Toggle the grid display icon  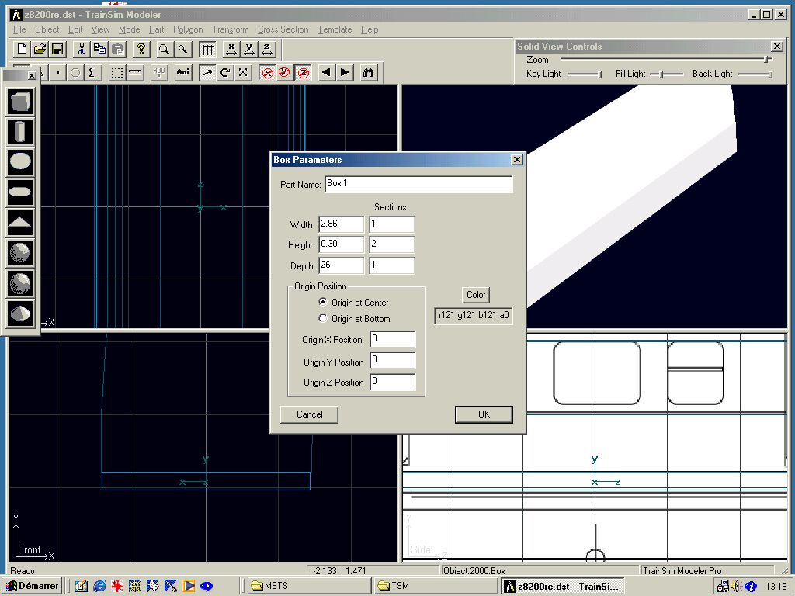[x=207, y=49]
